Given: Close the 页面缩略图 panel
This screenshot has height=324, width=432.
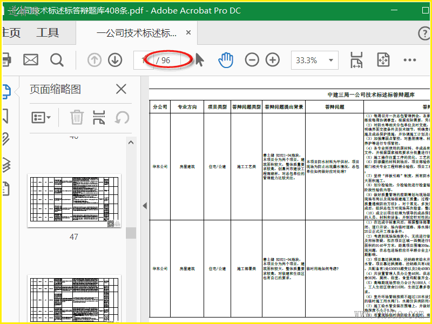Looking at the screenshot, I should (121, 89).
